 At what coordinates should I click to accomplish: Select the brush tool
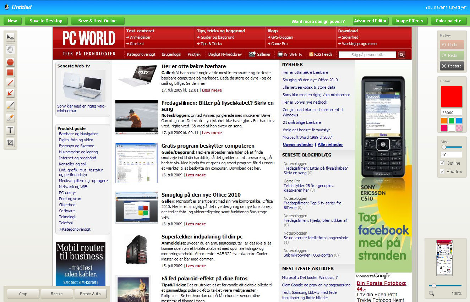(10, 105)
